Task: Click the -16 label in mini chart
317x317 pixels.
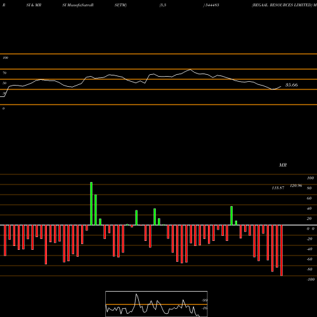Action: pyautogui.click(x=204, y=308)
